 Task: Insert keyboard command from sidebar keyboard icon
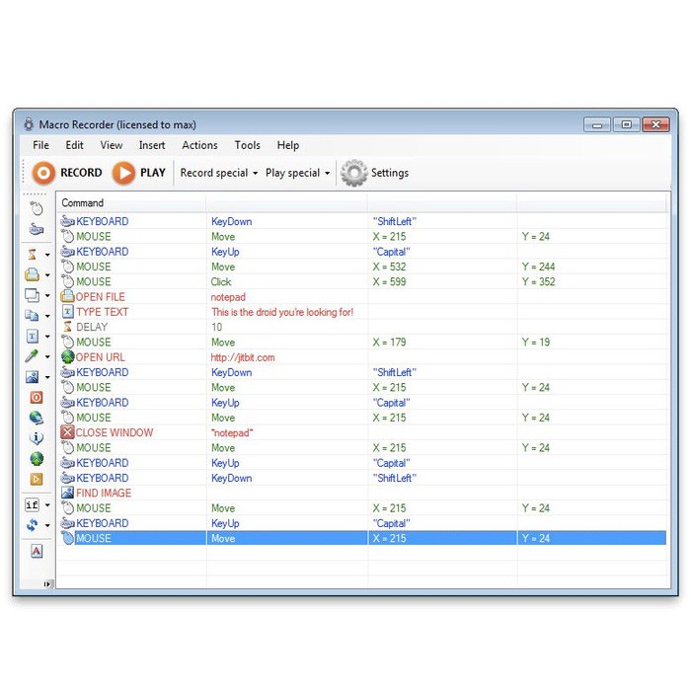(x=37, y=229)
